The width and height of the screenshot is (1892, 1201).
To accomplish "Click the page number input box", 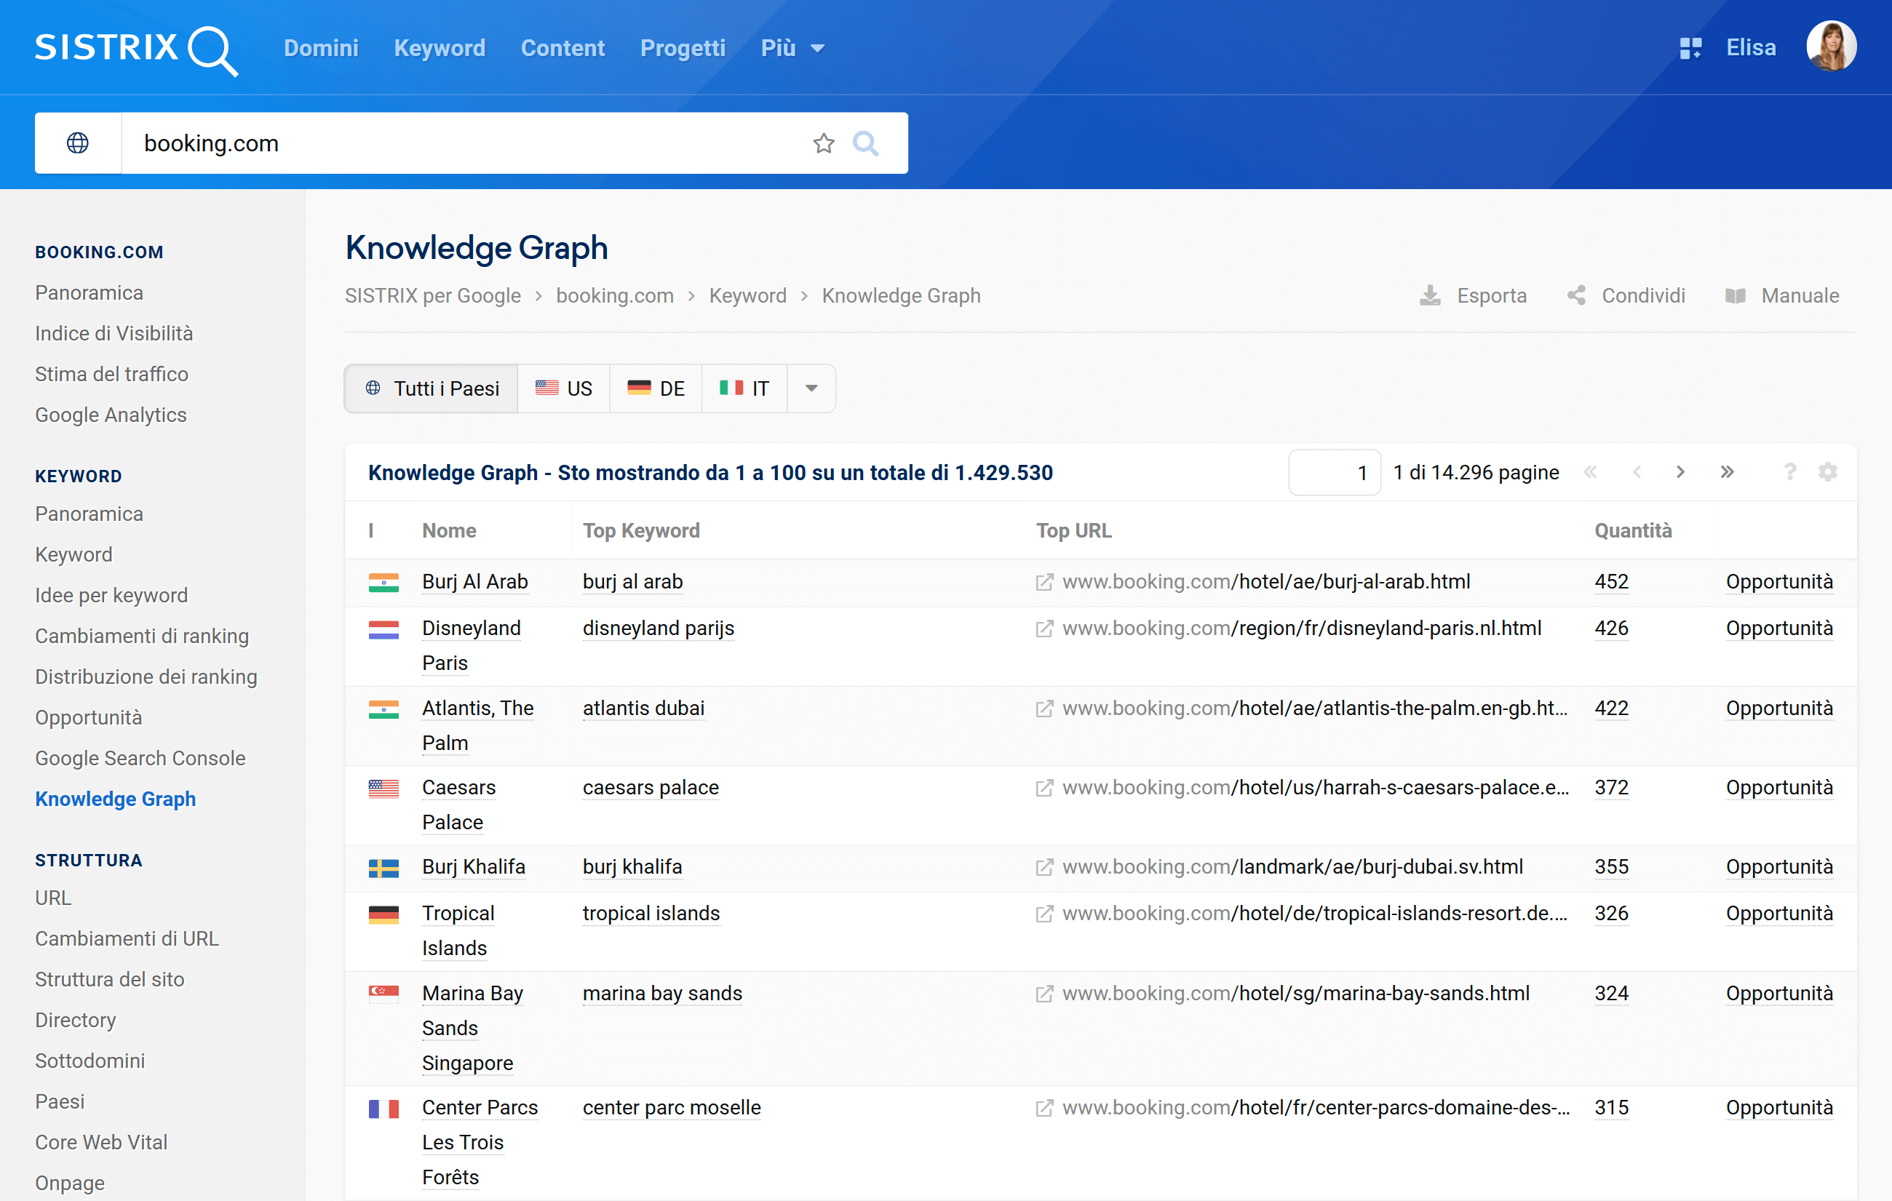I will [1334, 472].
